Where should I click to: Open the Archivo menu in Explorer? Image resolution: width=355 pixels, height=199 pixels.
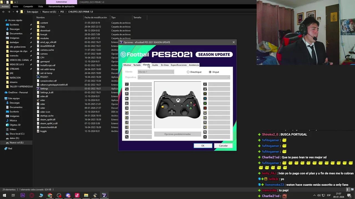5,6
